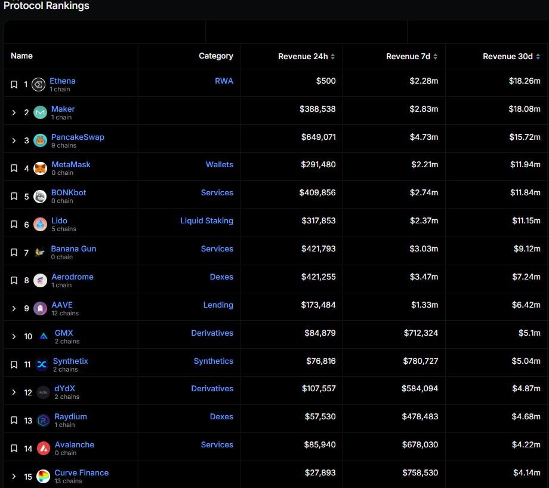Sort by Revenue 24h arrows
This screenshot has width=549, height=488.
point(332,56)
